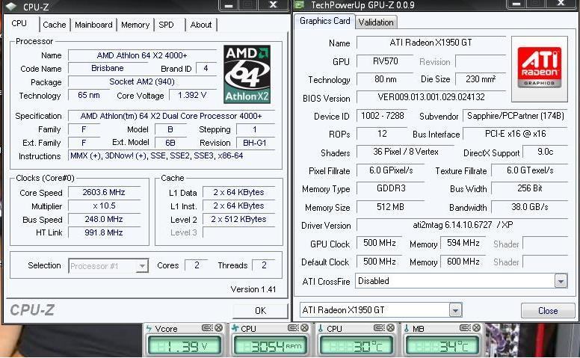The height and width of the screenshot is (358, 580).
Task: Select the Graphics Card tab in GPU-Z
Action: [x=325, y=21]
